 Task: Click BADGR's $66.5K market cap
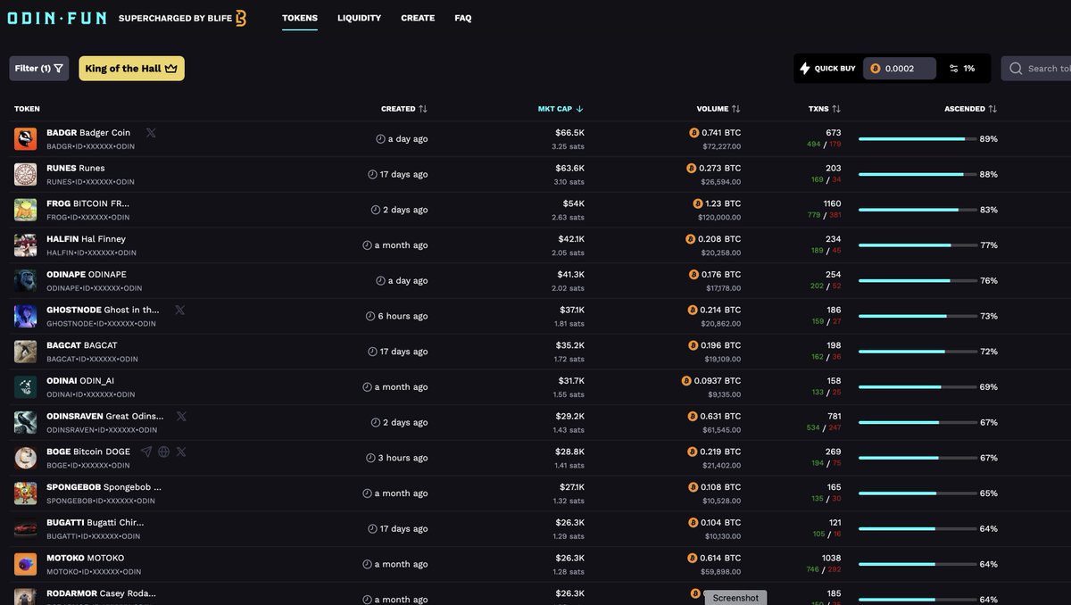569,133
